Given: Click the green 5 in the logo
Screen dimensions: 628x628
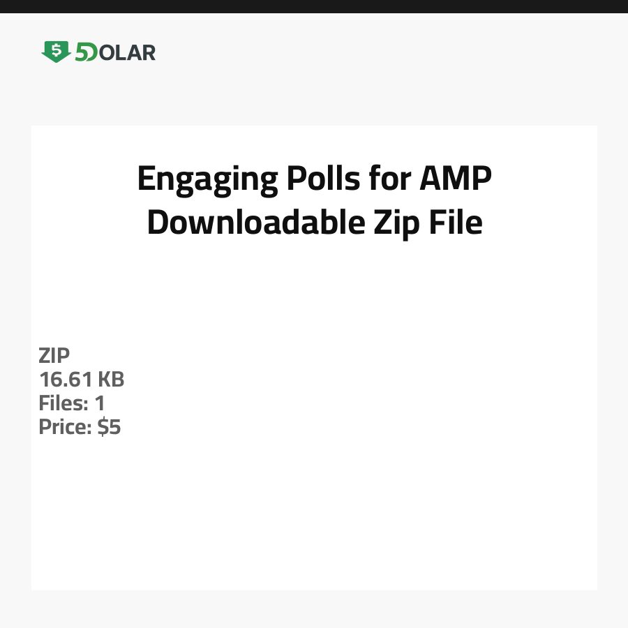Looking at the screenshot, I should click(81, 52).
